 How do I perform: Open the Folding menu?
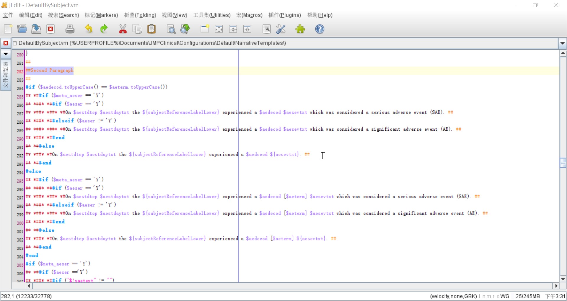[x=140, y=15]
